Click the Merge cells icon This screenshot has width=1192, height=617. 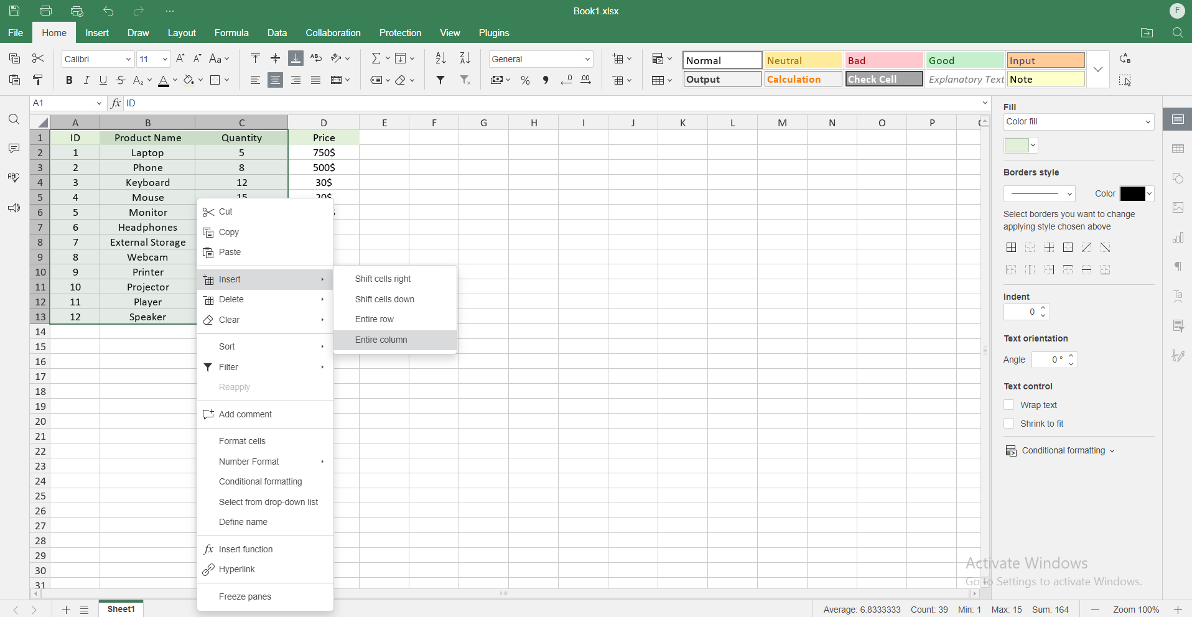coord(337,80)
